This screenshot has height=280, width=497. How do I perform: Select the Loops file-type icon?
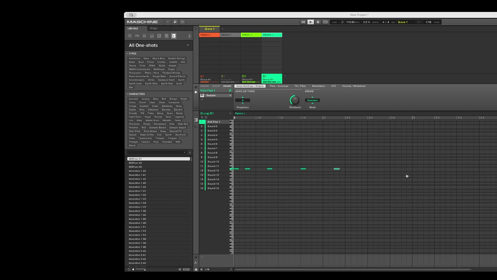166,36
